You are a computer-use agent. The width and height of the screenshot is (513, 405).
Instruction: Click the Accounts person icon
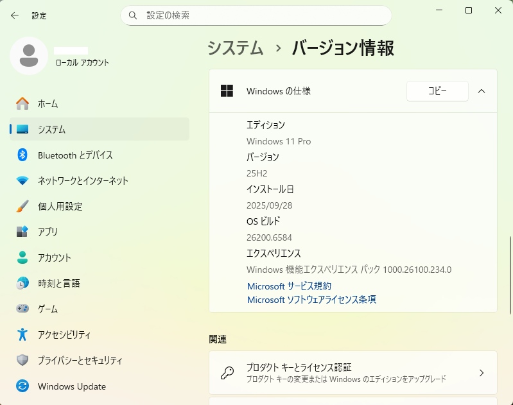(22, 257)
